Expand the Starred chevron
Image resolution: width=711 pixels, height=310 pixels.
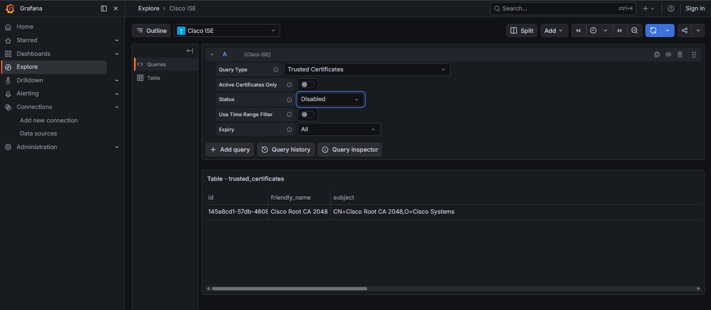117,40
